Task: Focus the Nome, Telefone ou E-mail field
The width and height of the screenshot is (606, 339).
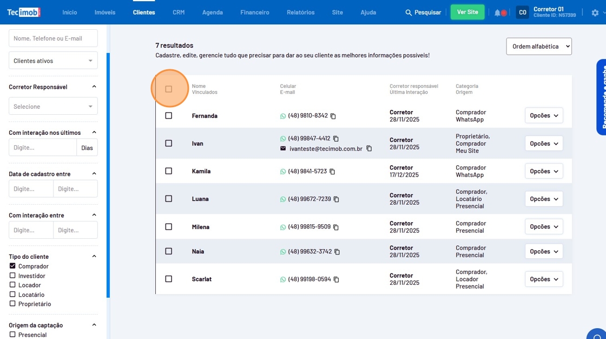Action: pyautogui.click(x=53, y=38)
